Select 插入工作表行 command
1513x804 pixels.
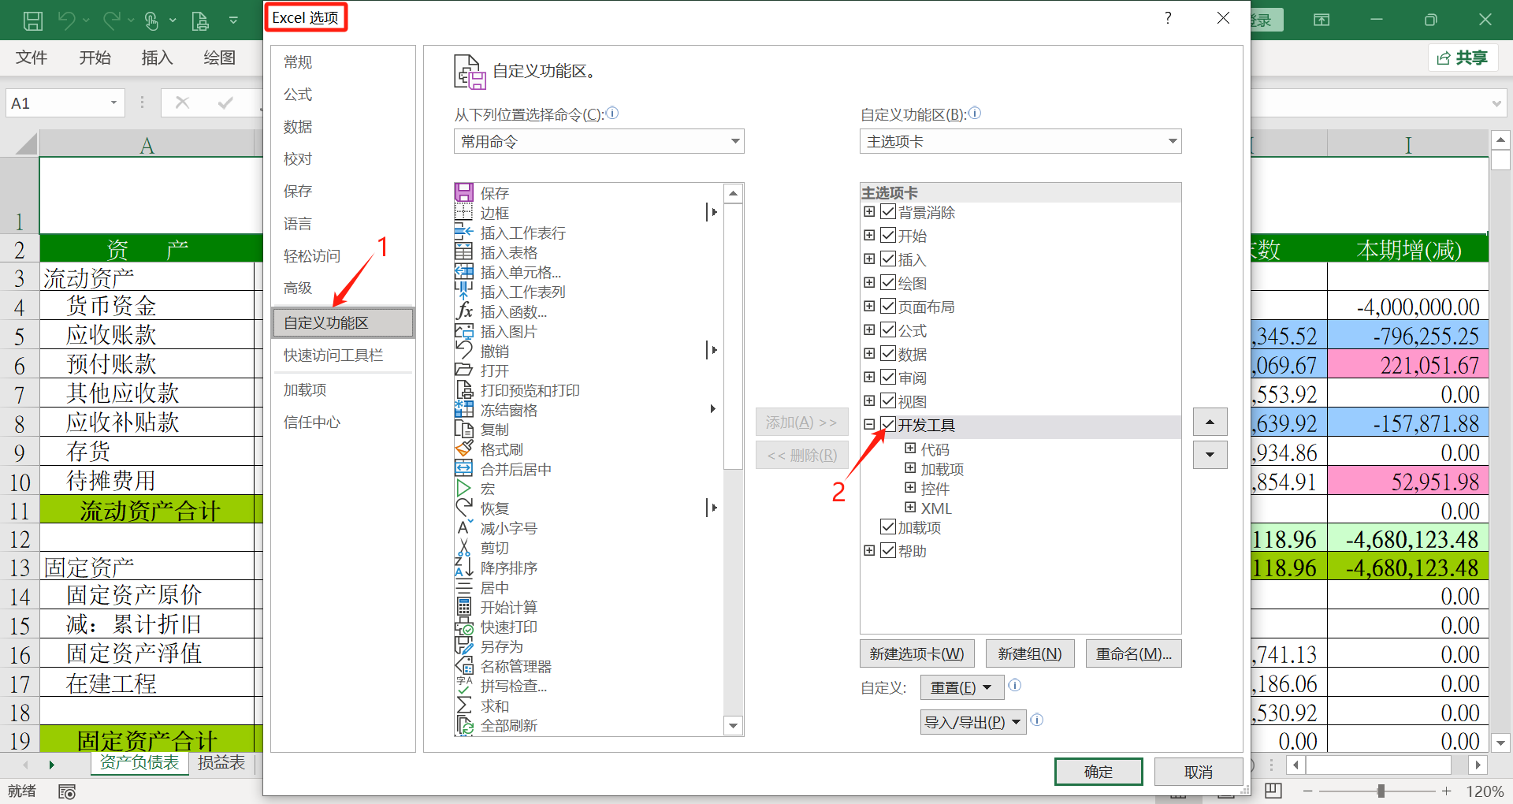click(522, 233)
